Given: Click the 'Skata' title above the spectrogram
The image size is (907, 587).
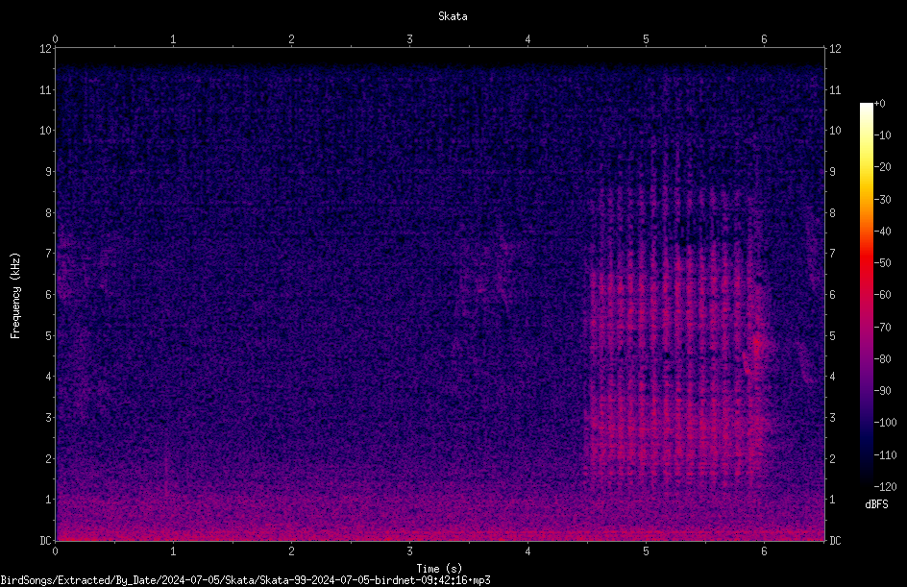Looking at the screenshot, I should tap(453, 16).
